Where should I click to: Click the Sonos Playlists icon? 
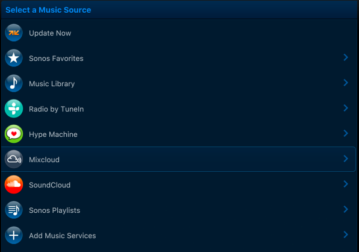[14, 210]
